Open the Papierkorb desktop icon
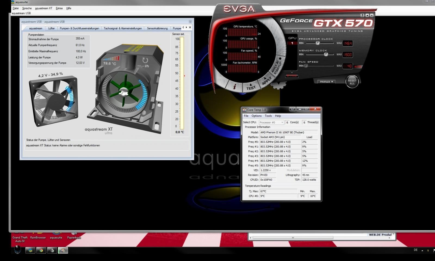Viewport: 435px width, 261px height. (x=74, y=236)
